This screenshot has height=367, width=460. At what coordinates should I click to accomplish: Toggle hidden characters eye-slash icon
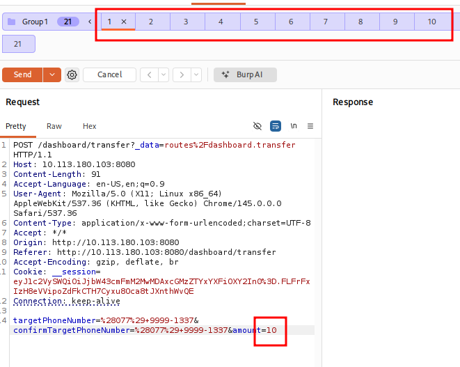(257, 126)
